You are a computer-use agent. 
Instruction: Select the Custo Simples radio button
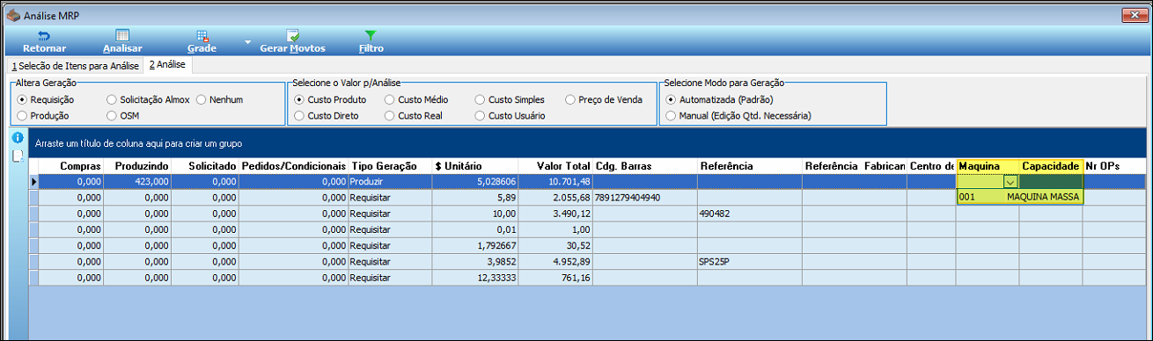[x=480, y=100]
